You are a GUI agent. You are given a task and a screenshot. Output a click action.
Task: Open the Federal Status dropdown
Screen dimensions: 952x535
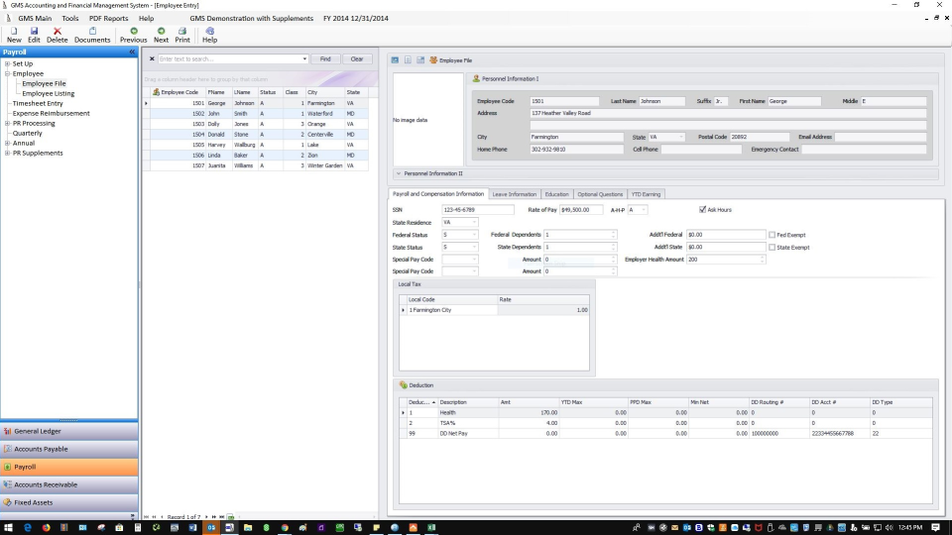(x=474, y=235)
